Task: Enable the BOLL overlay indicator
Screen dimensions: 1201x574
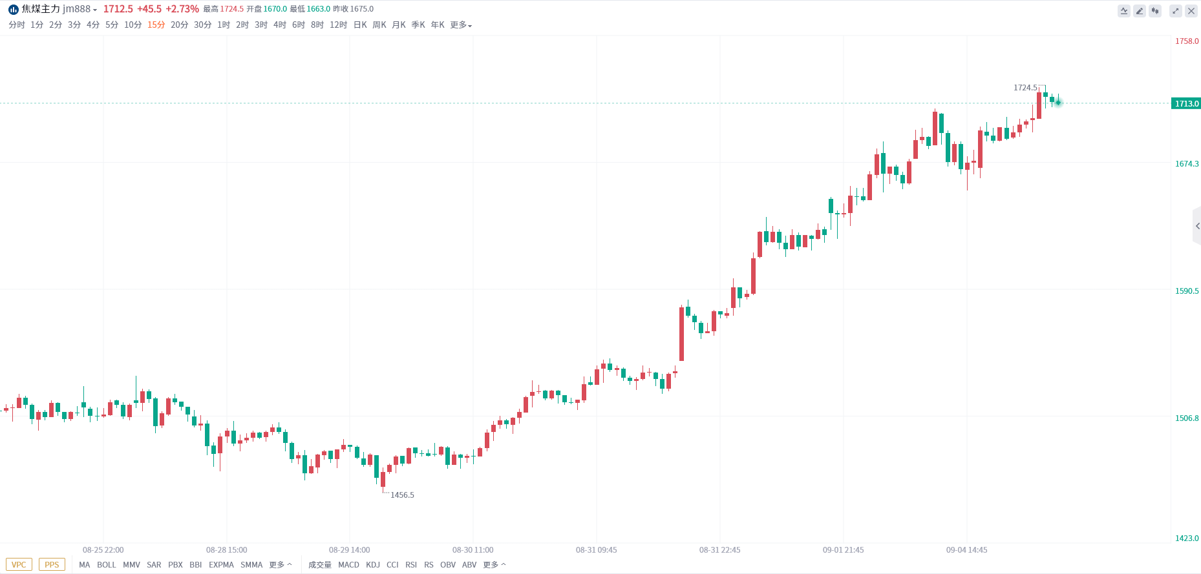Action: (x=107, y=565)
